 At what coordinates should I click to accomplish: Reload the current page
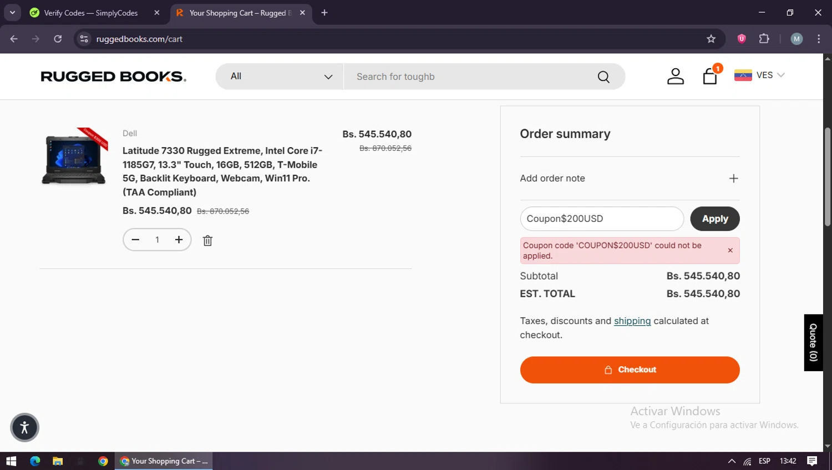pos(58,39)
